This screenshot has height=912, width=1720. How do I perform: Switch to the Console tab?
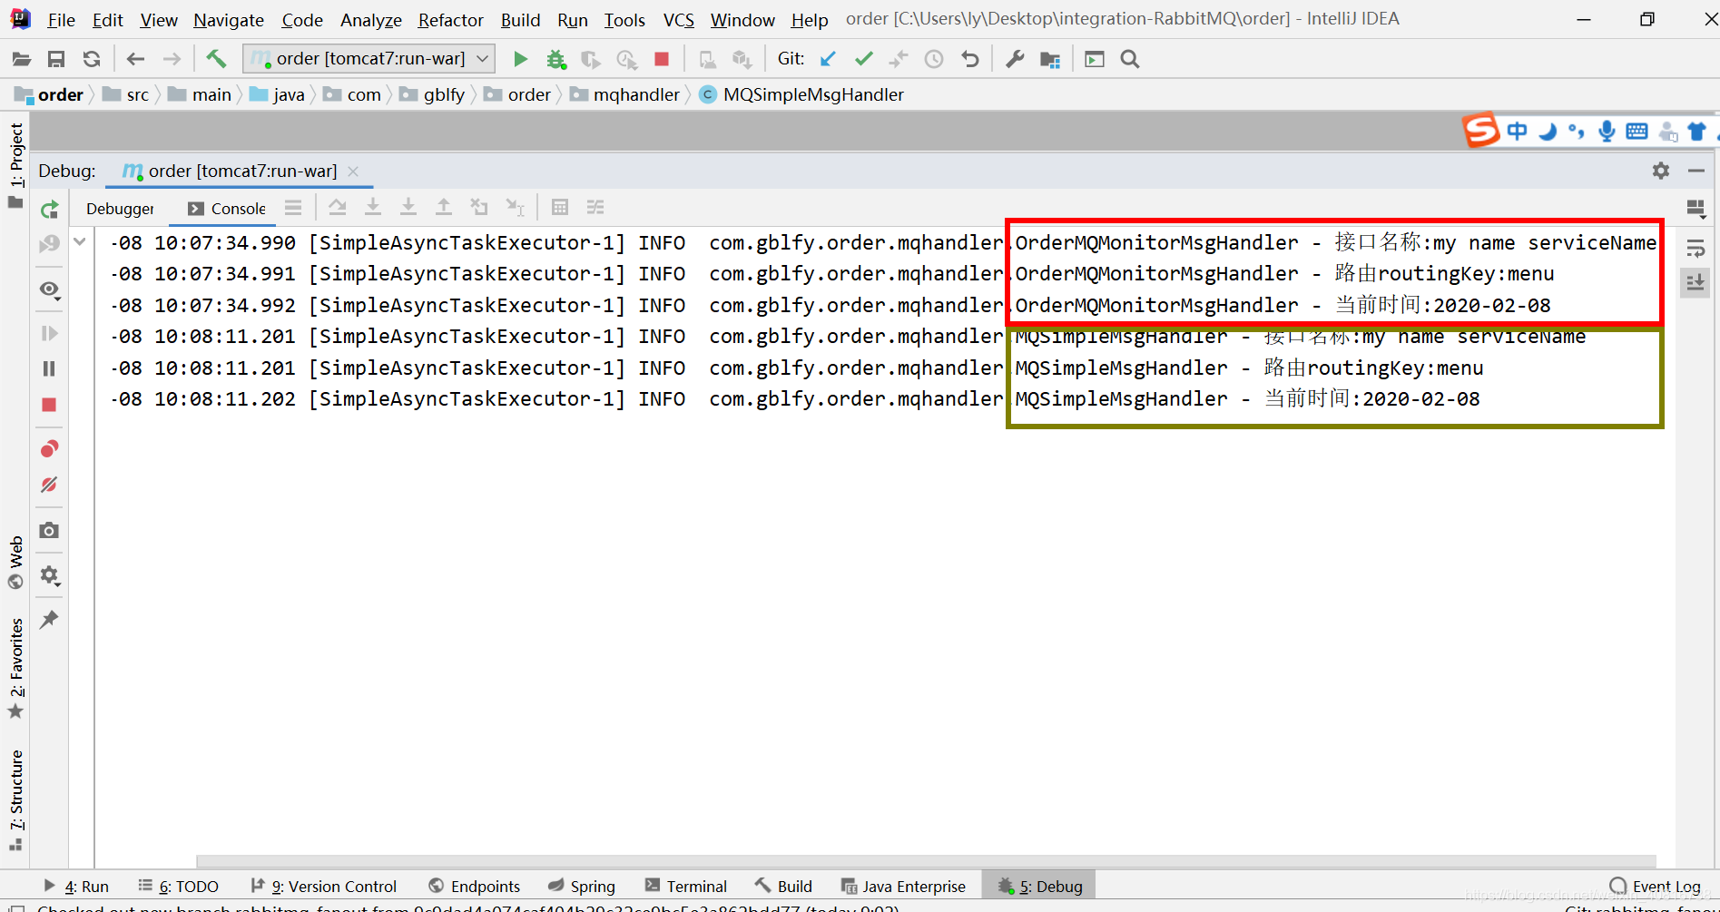[227, 209]
